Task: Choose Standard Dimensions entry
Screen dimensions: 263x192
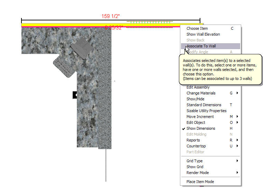Action: pyautogui.click(x=210, y=105)
